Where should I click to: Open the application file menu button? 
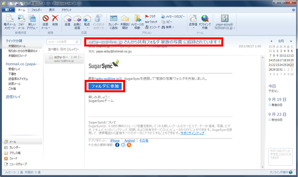(8, 10)
